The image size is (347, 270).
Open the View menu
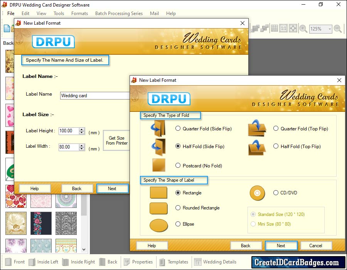[x=41, y=13]
